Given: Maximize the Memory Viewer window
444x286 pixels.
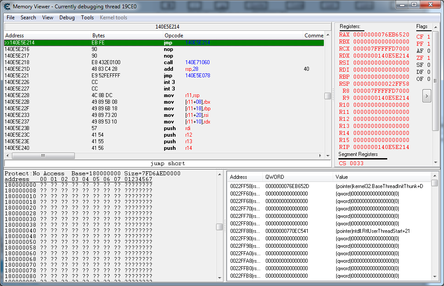Looking at the screenshot, I should pyautogui.click(x=414, y=4).
